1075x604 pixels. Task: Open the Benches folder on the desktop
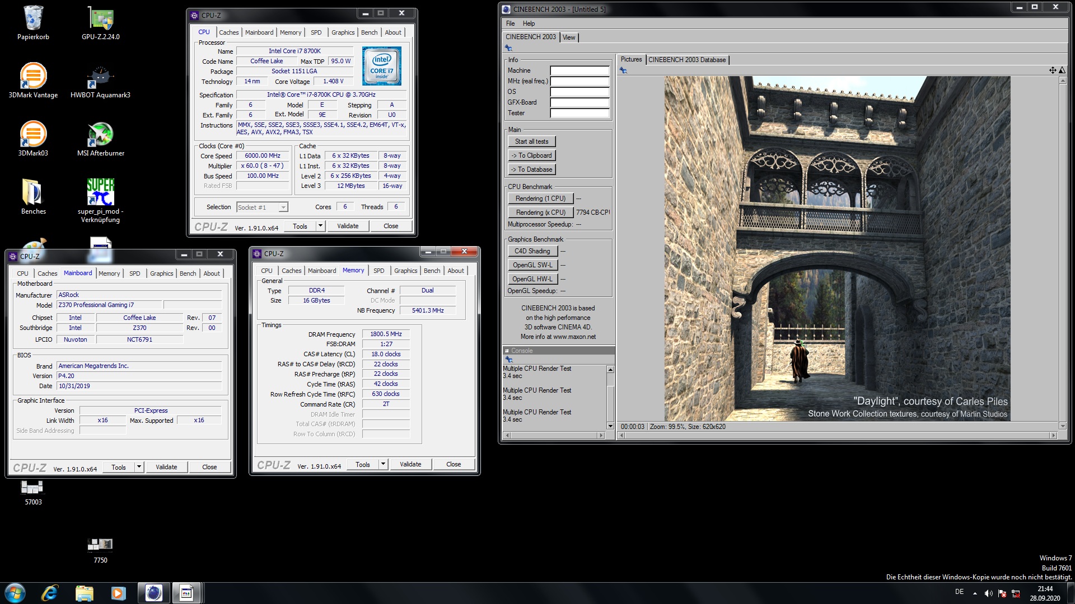pyautogui.click(x=33, y=197)
